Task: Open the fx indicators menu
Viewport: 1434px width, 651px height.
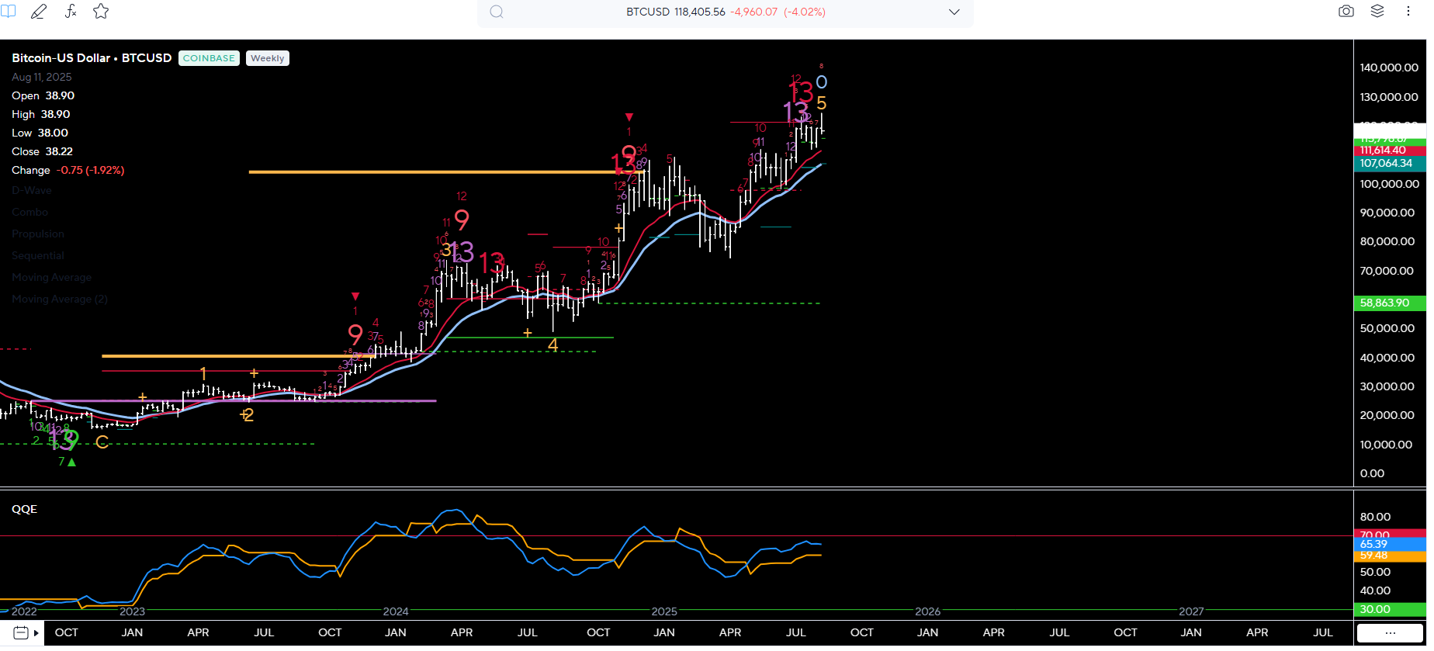Action: pyautogui.click(x=70, y=12)
